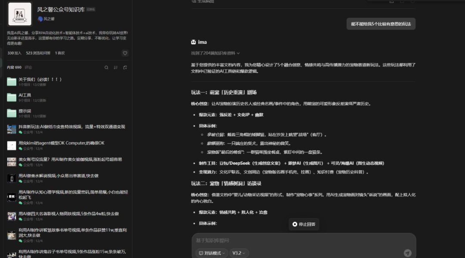Image resolution: width=465 pixels, height=258 pixels.
Task: Switch to the 内容 690 tab
Action: pos(14,68)
